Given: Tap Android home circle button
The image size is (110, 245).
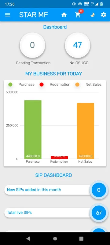Looking at the screenshot, I should [55, 239].
